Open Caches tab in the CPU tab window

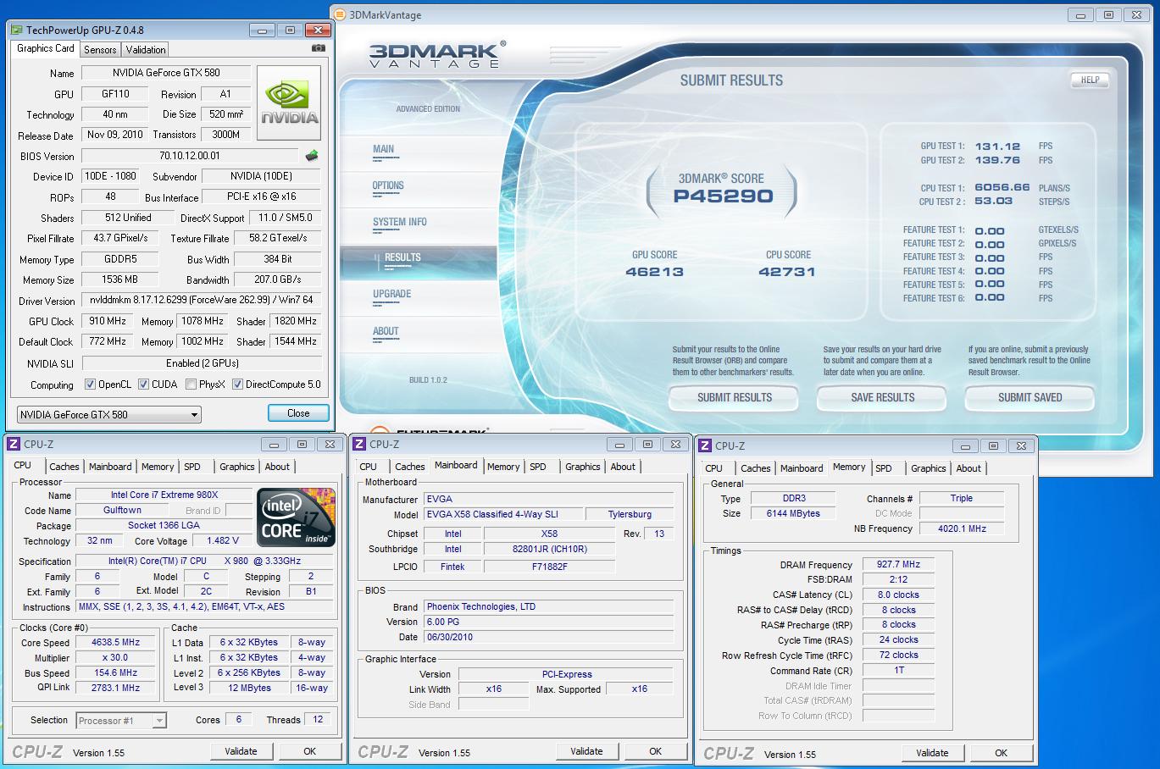(x=64, y=467)
